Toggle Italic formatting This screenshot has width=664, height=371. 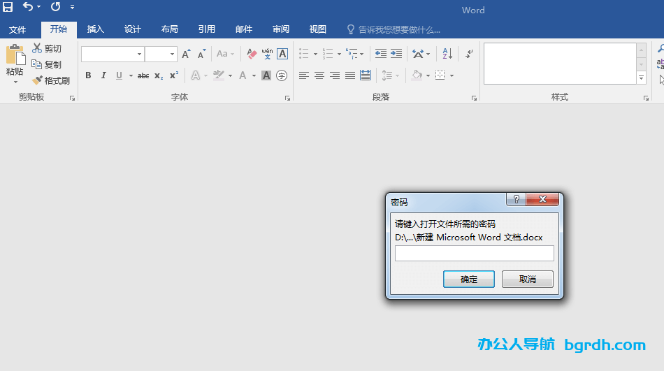(x=103, y=75)
